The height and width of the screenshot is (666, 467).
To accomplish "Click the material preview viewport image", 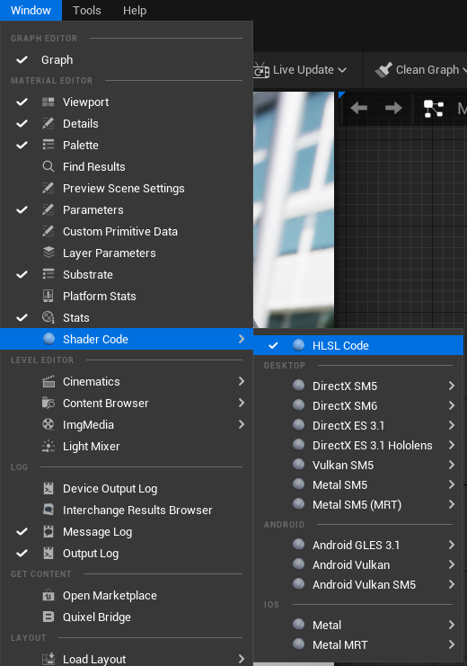I will [x=294, y=209].
